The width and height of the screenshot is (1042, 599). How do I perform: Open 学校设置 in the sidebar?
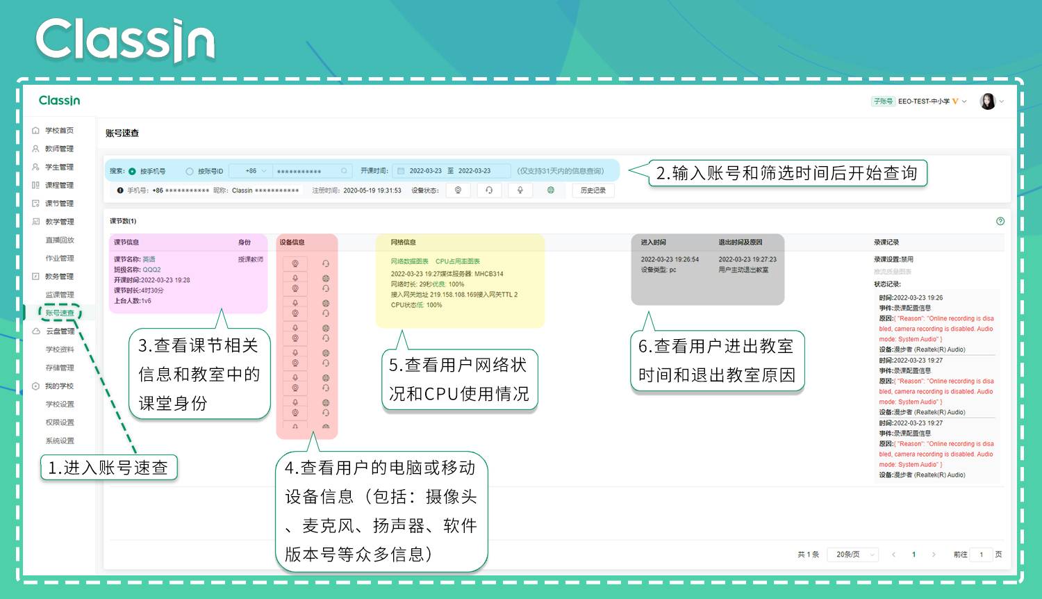click(x=60, y=404)
